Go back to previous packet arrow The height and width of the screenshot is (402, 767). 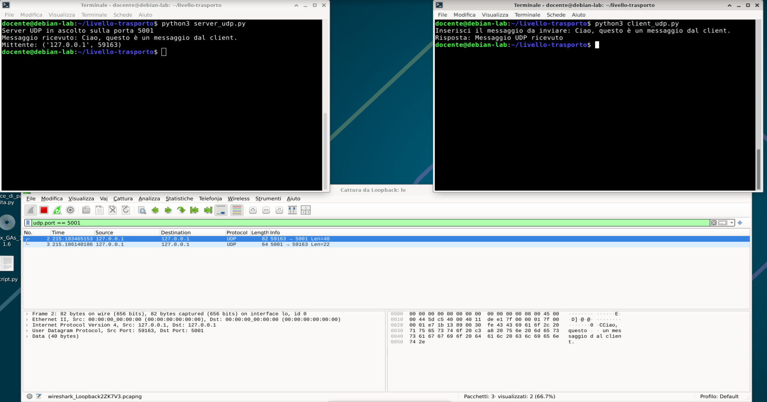pos(155,210)
